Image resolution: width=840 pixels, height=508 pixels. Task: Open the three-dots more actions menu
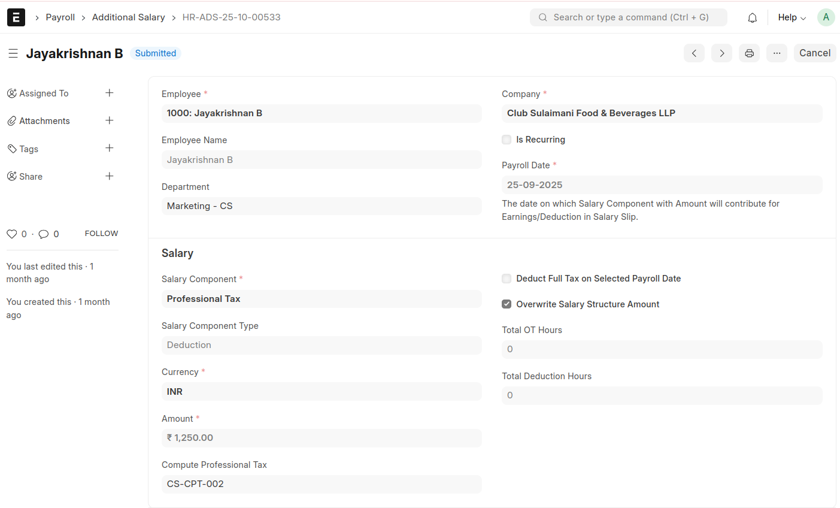[777, 53]
